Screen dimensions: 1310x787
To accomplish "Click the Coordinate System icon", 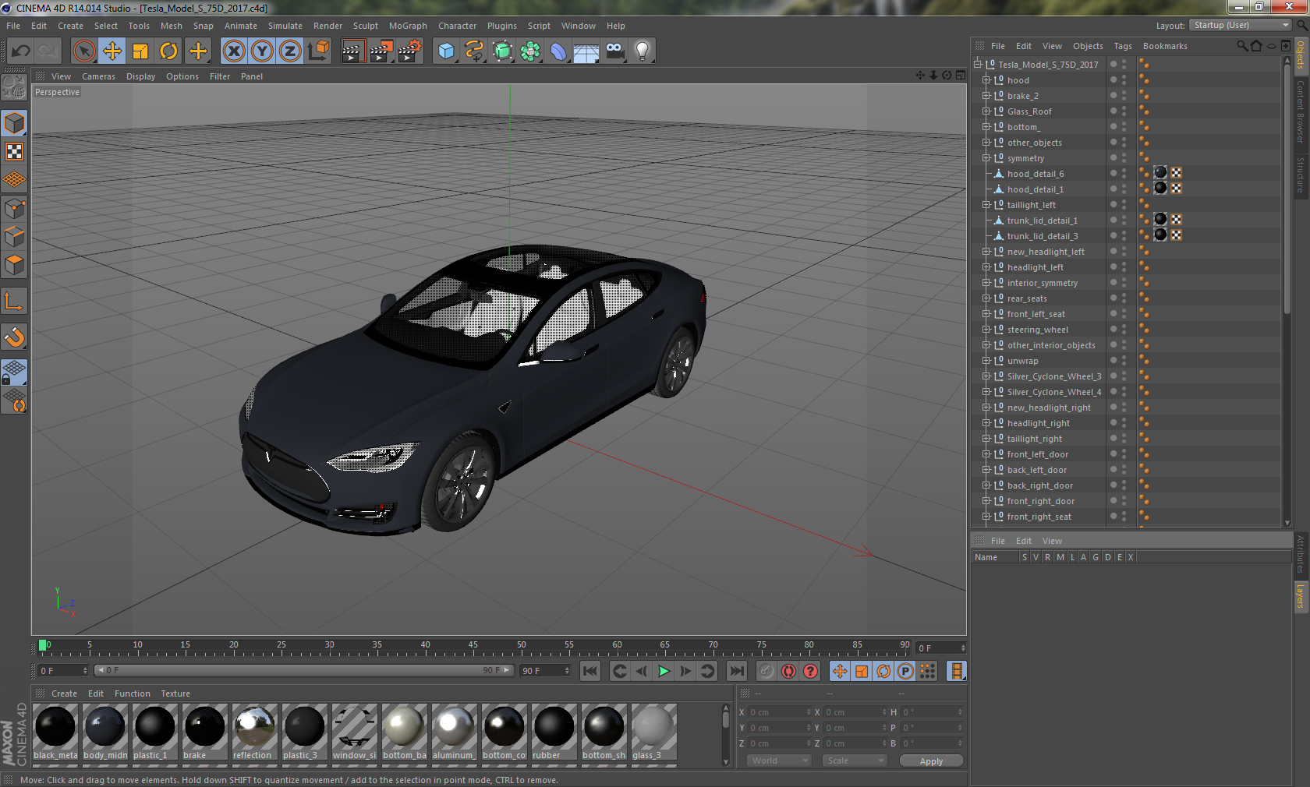I will coord(318,51).
